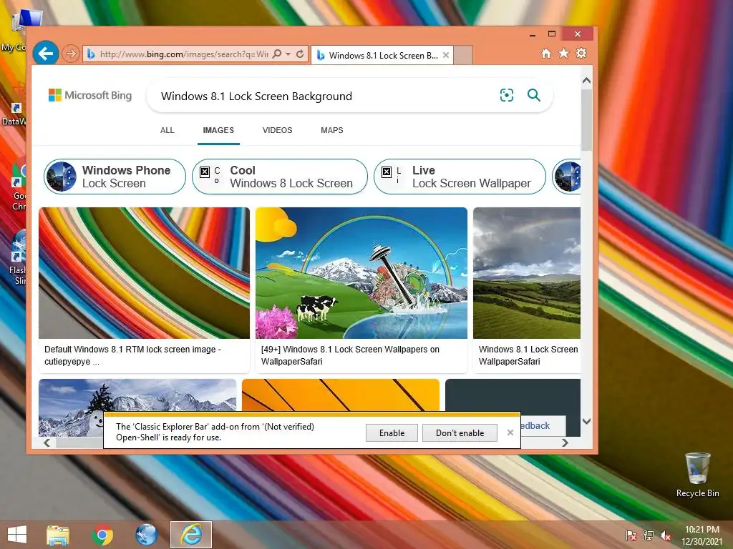Go back with the blue back arrow
The image size is (733, 549).
(45, 54)
